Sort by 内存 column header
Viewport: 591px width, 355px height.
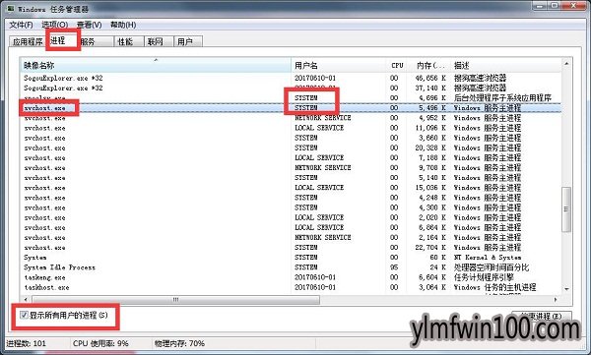tap(428, 65)
